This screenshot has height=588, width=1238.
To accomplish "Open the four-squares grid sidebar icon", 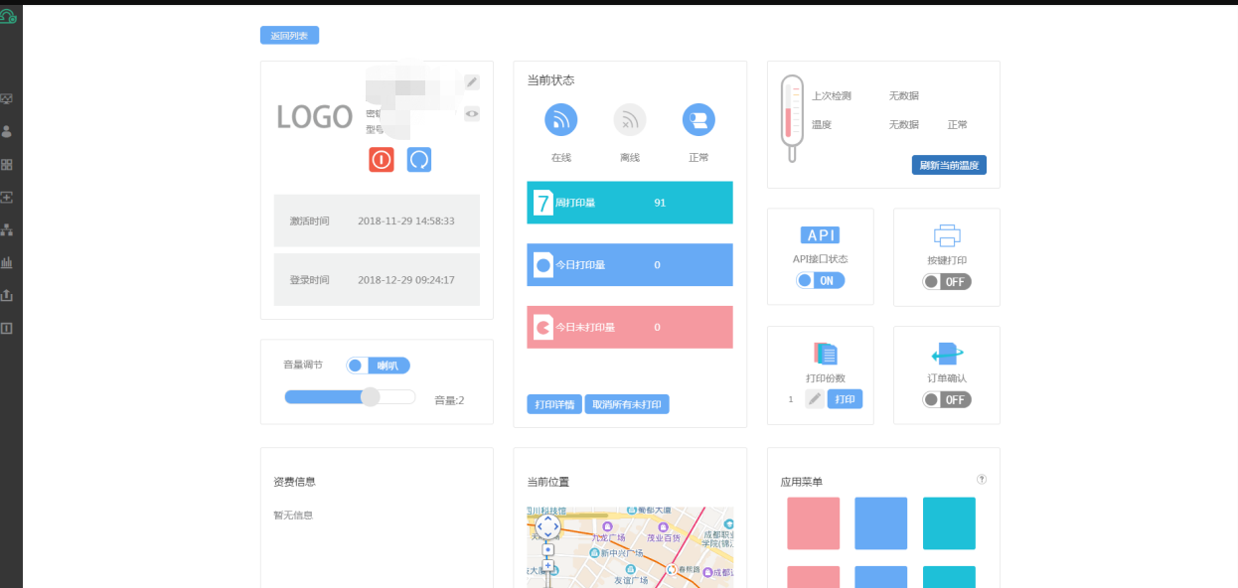I will (7, 165).
